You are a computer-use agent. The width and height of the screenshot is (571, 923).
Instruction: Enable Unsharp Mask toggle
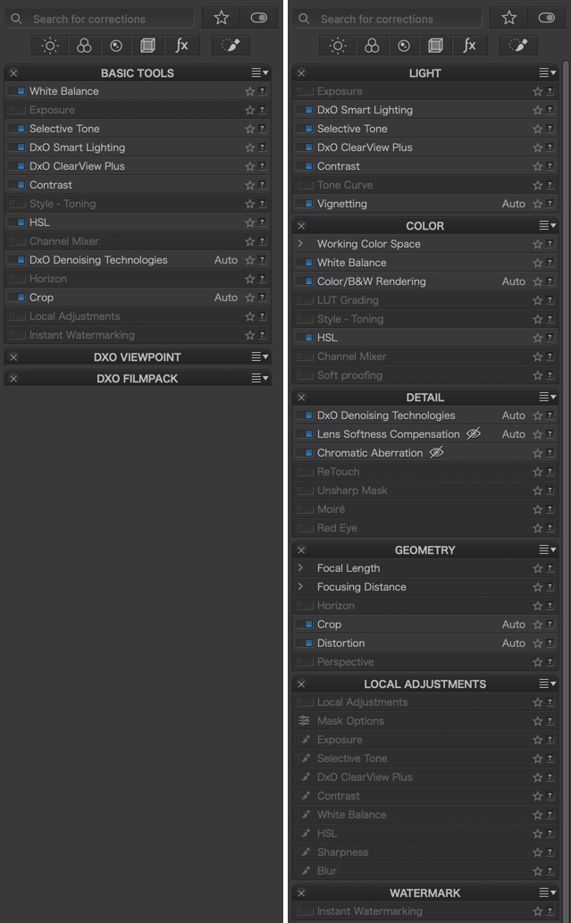coord(305,491)
